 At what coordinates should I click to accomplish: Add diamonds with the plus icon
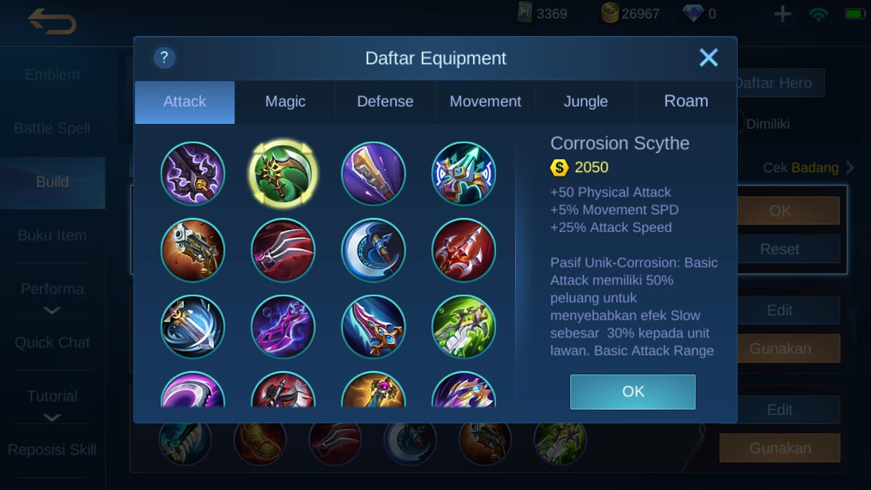pos(783,14)
